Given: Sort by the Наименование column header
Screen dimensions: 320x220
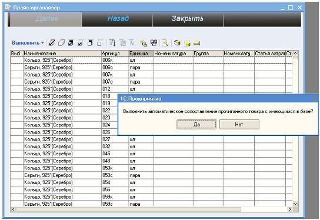Looking at the screenshot, I should pyautogui.click(x=62, y=54).
